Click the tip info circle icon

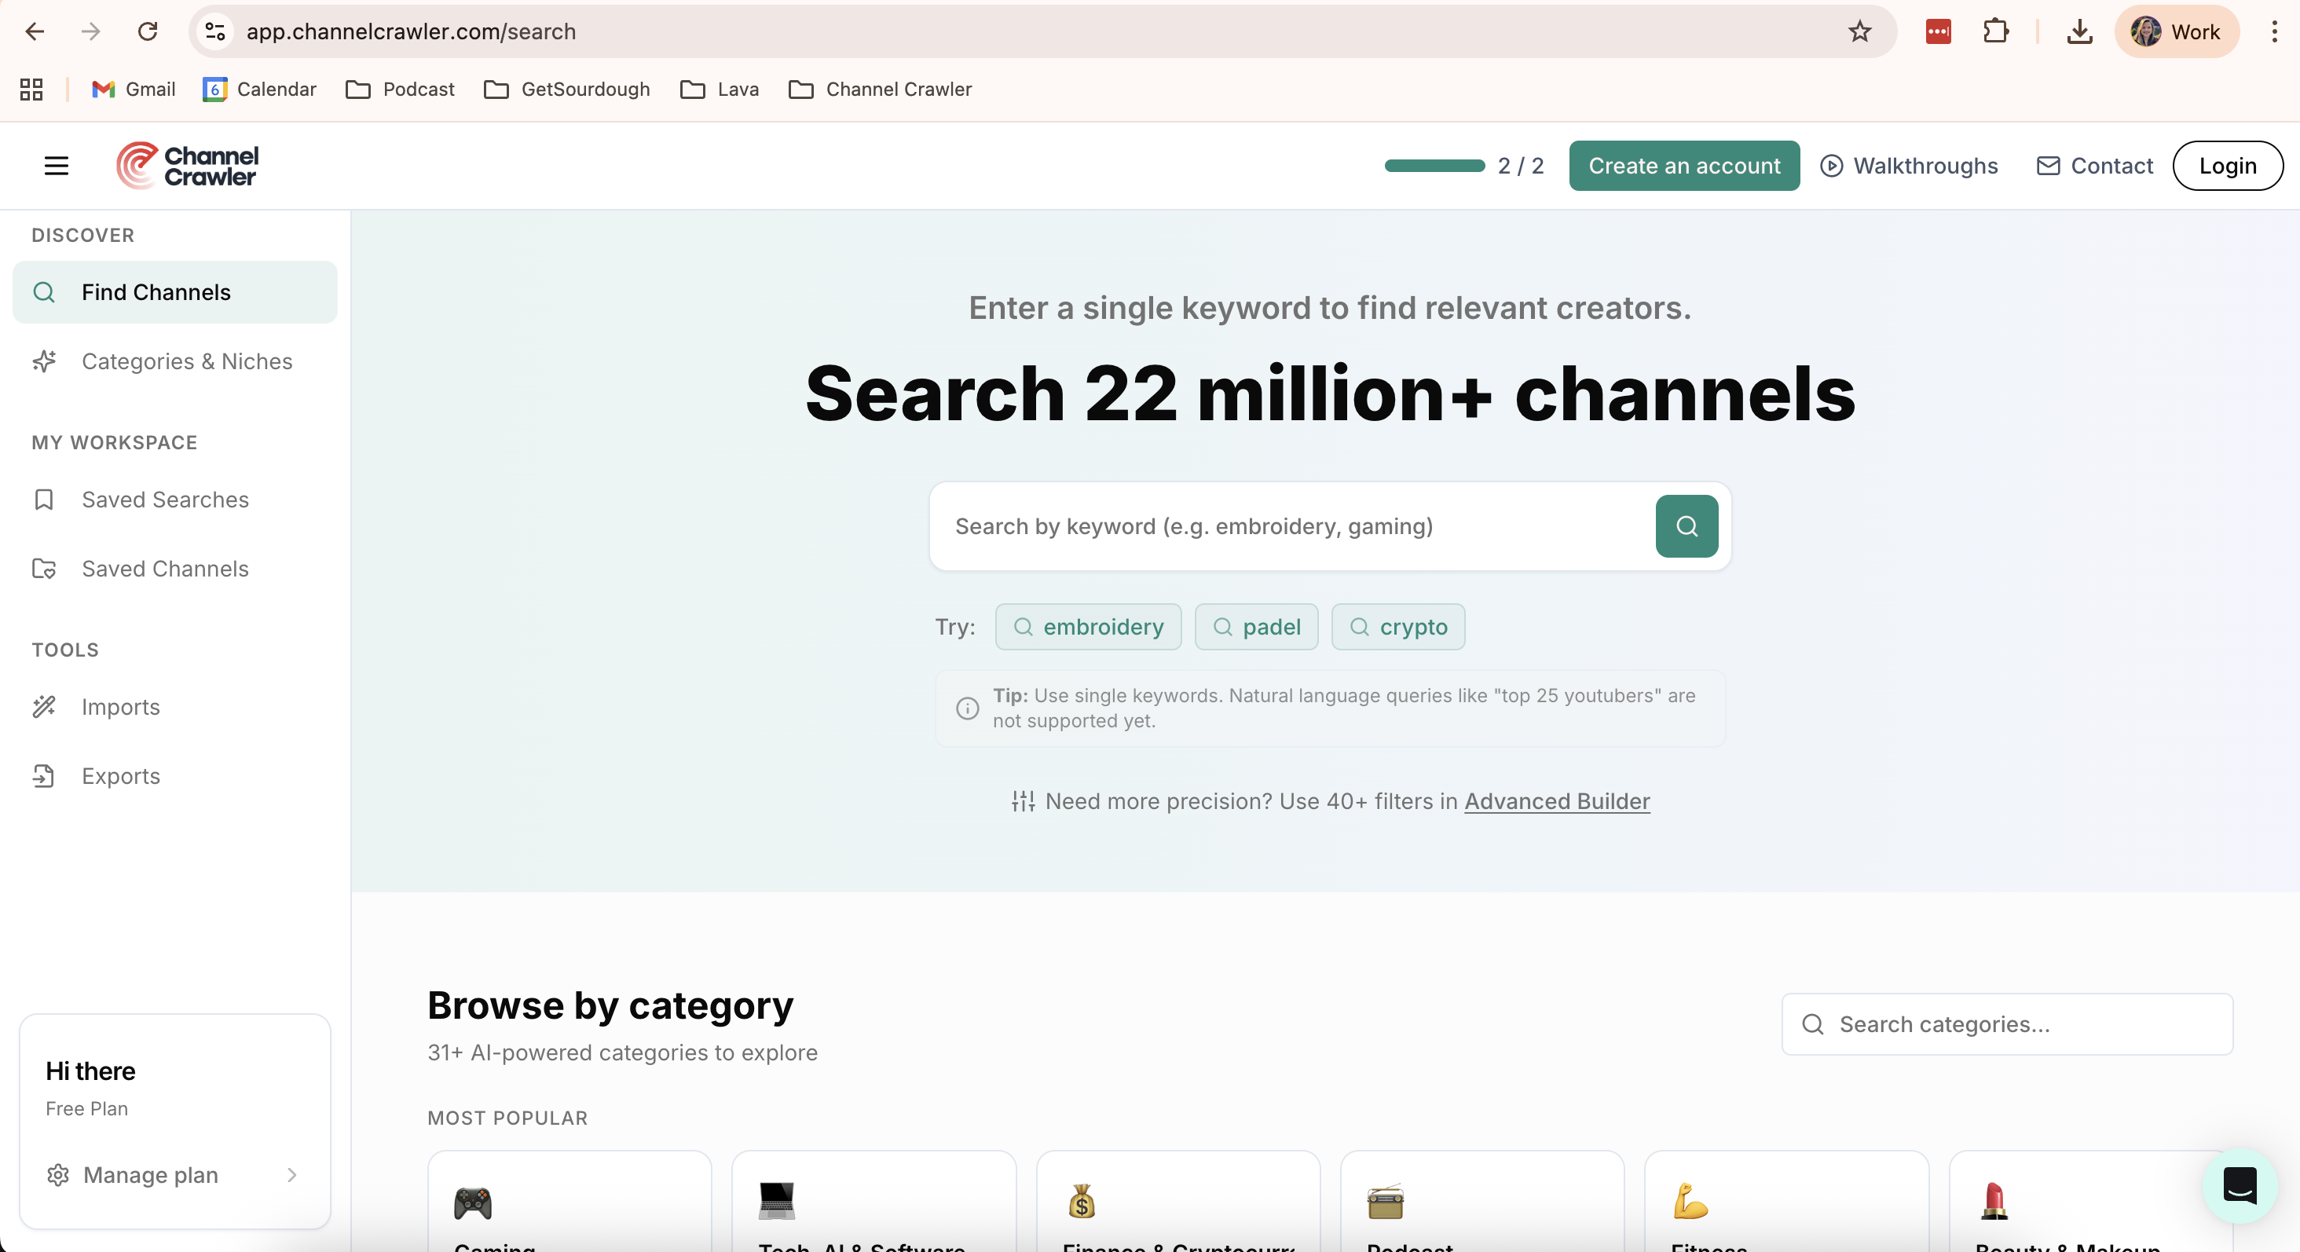click(x=967, y=708)
